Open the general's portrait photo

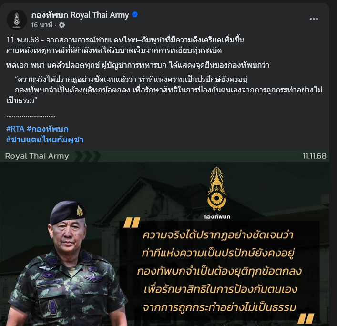(67, 263)
